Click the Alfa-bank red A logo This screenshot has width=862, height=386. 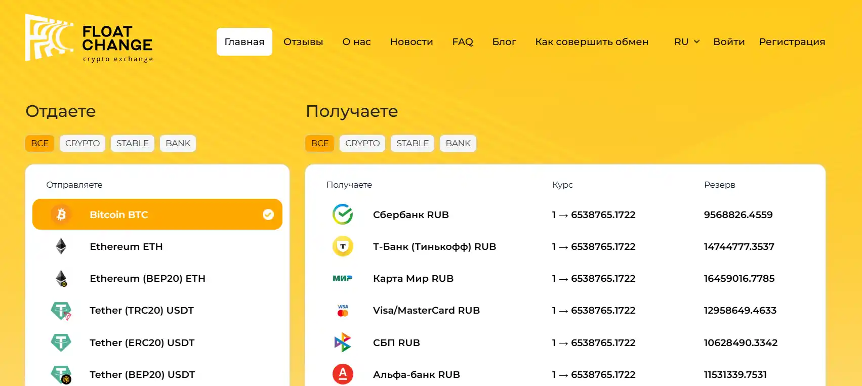click(x=343, y=374)
